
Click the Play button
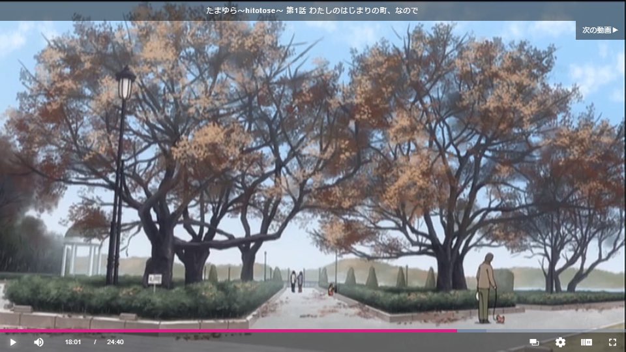[13, 342]
